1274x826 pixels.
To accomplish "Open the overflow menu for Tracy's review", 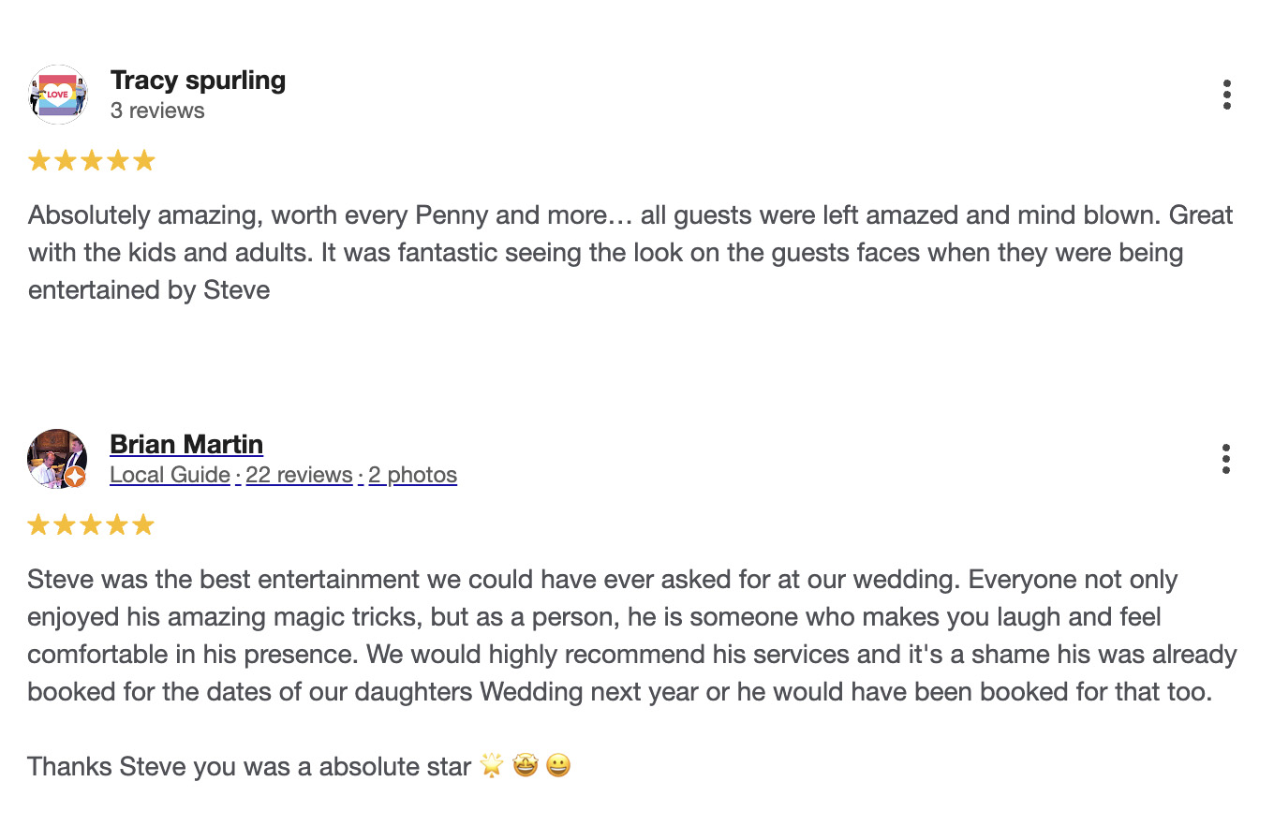I will point(1226,95).
